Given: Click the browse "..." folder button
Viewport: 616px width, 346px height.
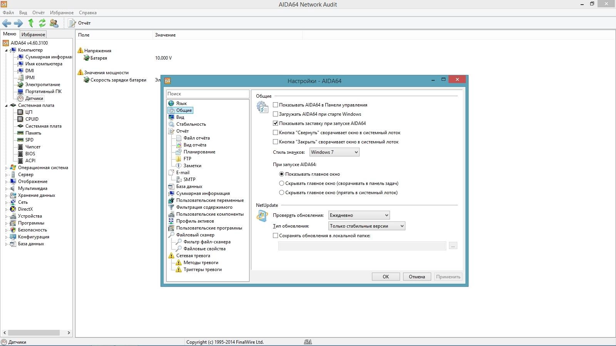Looking at the screenshot, I should [453, 246].
